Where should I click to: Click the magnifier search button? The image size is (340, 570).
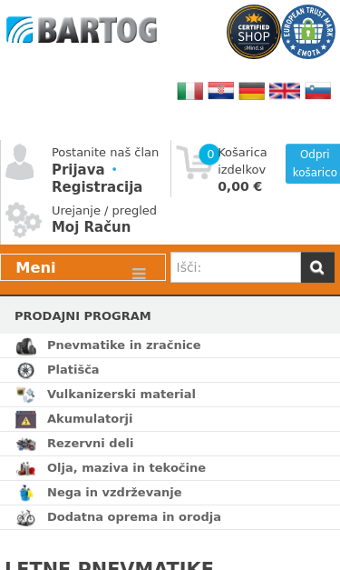point(317,267)
